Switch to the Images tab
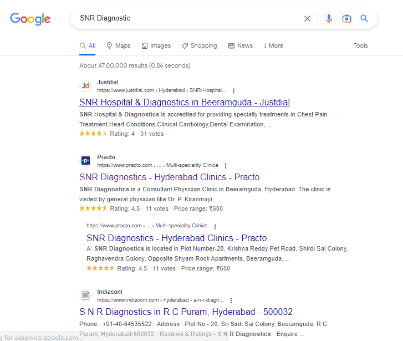This screenshot has width=403, height=341. pyautogui.click(x=156, y=45)
